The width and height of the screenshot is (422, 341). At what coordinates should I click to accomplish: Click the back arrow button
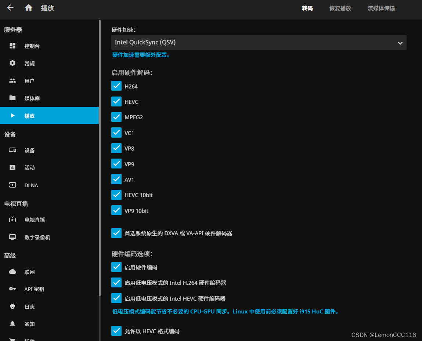point(10,7)
